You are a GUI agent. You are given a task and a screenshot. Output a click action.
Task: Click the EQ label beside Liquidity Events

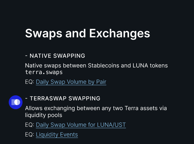30,135
